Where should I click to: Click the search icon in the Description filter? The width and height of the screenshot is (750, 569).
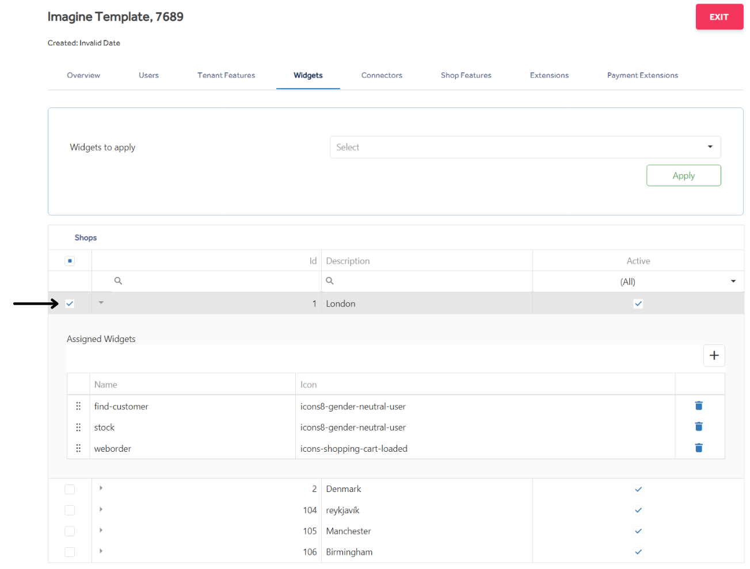point(330,280)
